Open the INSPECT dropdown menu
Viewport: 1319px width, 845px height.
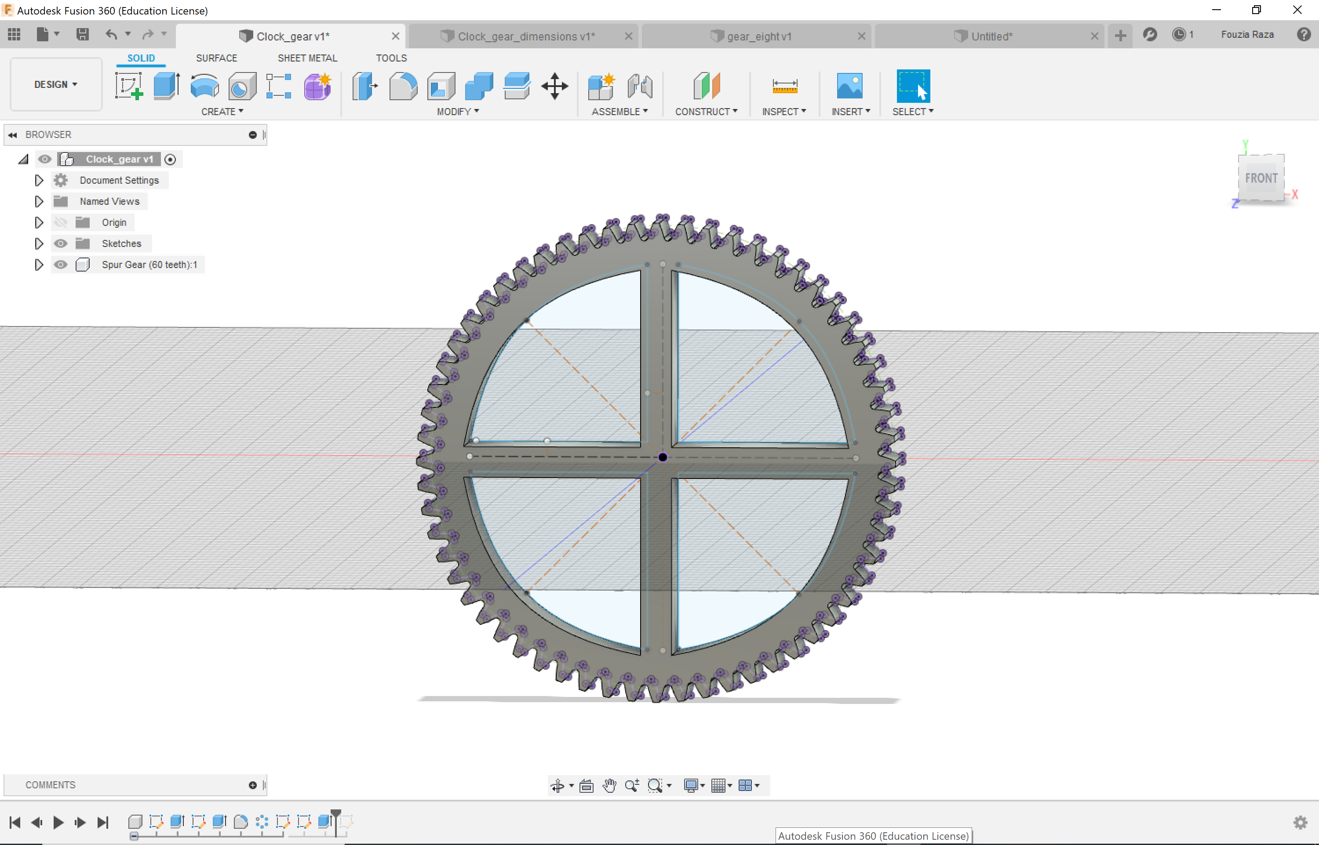(x=784, y=111)
